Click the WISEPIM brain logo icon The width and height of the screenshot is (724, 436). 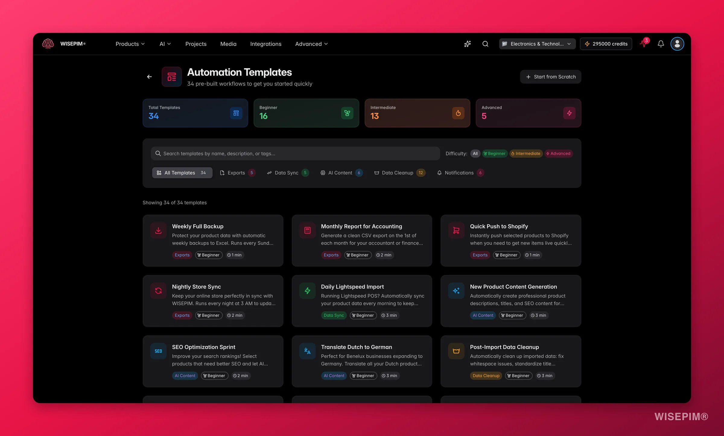48,44
